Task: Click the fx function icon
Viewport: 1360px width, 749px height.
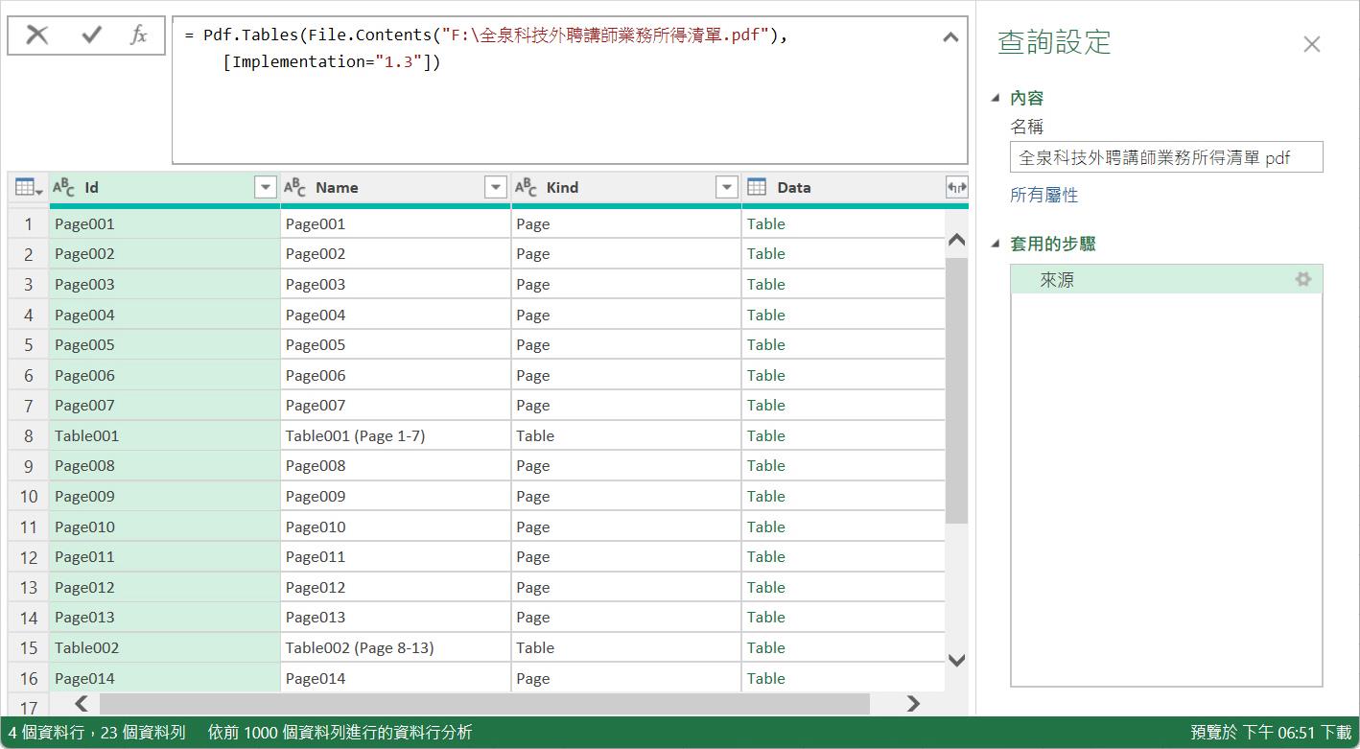Action: click(139, 35)
